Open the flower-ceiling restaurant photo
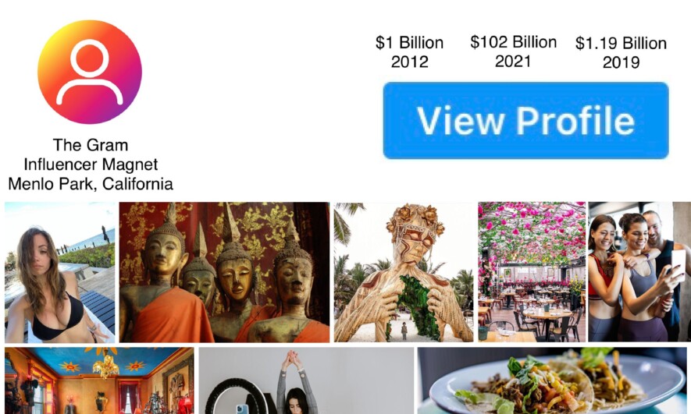Image resolution: width=691 pixels, height=414 pixels. [532, 272]
